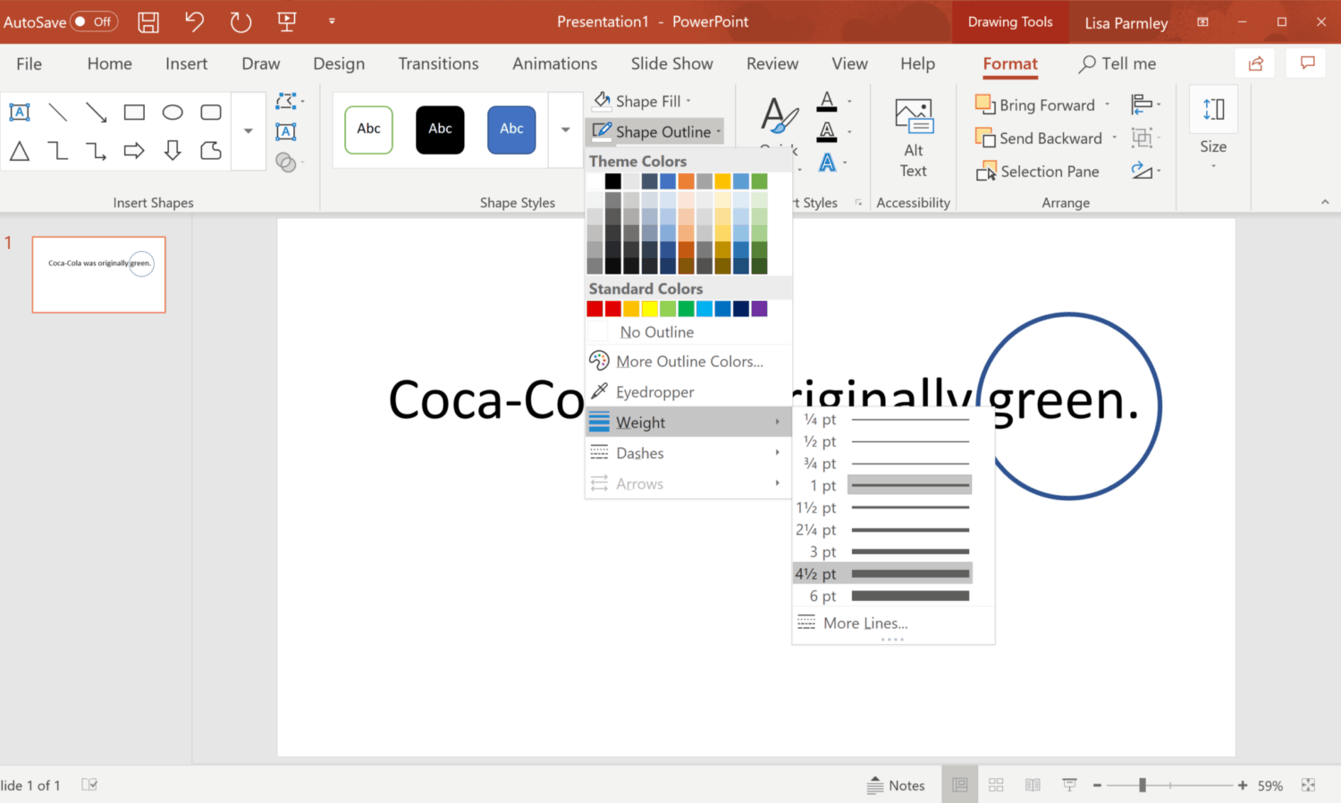Viewport: 1341px width, 803px height.
Task: Choose 1 pt line weight
Action: (883, 485)
